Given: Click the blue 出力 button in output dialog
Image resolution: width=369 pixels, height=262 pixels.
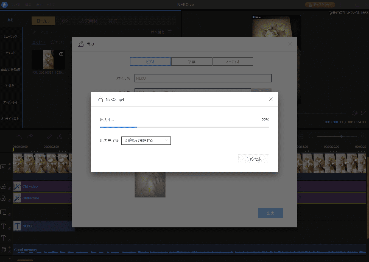Looking at the screenshot, I should point(271,213).
